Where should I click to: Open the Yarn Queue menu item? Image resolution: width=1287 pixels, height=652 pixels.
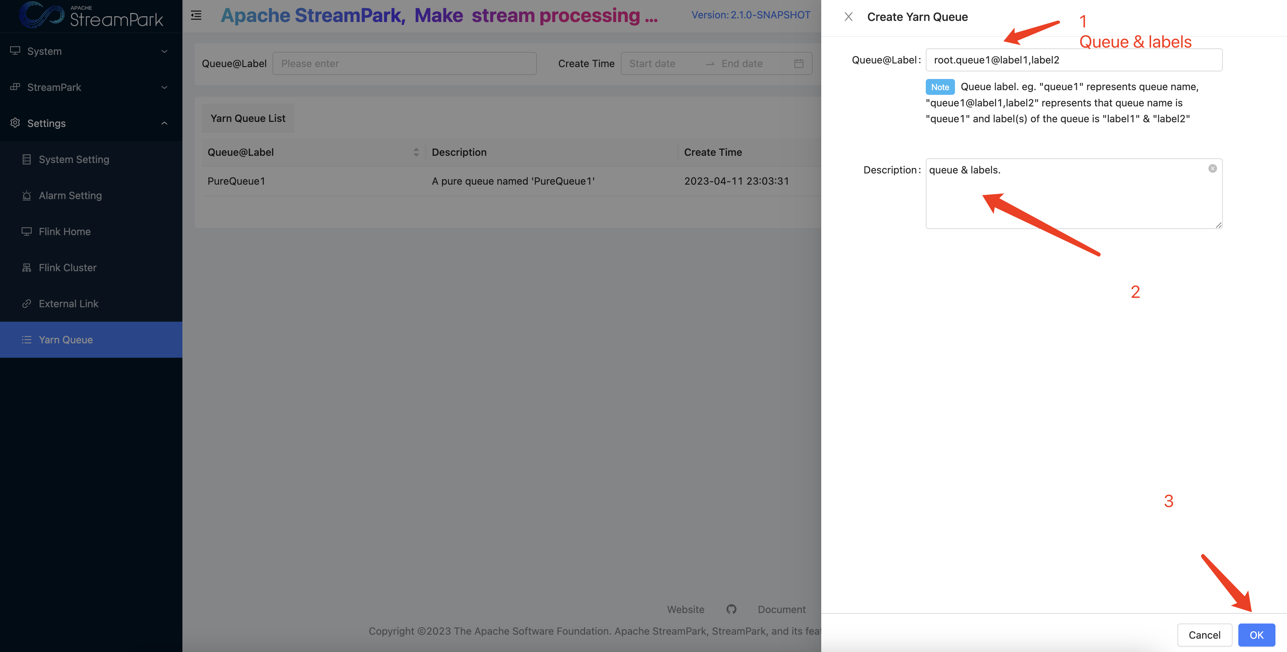pos(66,340)
